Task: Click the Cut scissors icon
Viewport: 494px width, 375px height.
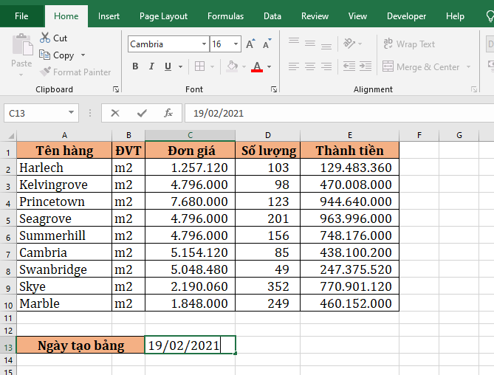Action: 45,38
